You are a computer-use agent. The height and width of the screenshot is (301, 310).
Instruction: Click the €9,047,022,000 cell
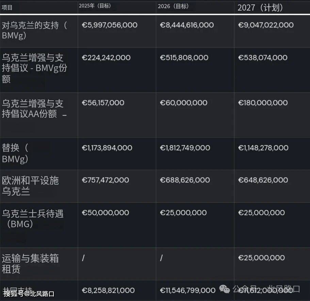[x=266, y=25]
